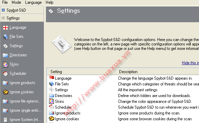Click the Ignore products folder icon in list
The image size is (199, 123).
click(x=51, y=113)
